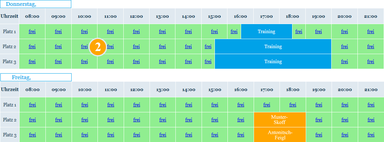Viewport: 384px width, 142px height.
Task: Reserve Thursday Platz 3 at 21:00
Action: [x=371, y=61]
